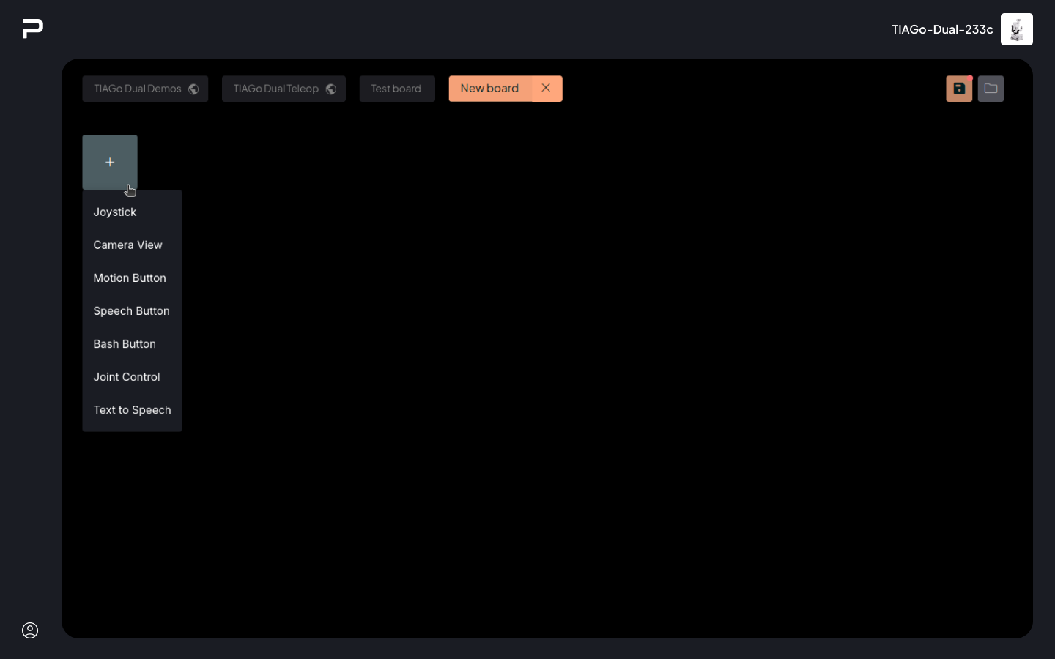Viewport: 1055px width, 659px height.
Task: Add a Bash Button widget
Action: point(125,344)
